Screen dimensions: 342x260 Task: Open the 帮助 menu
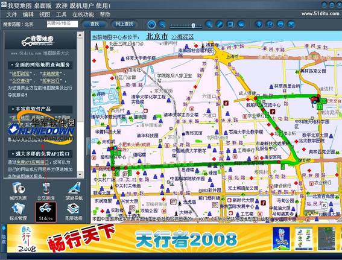pos(105,14)
